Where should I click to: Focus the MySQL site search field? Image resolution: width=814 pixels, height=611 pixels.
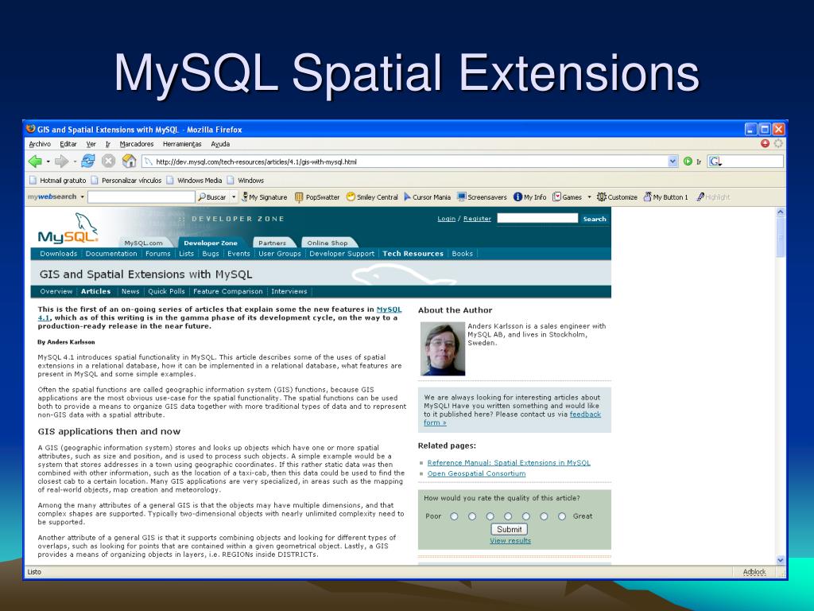pyautogui.click(x=537, y=218)
